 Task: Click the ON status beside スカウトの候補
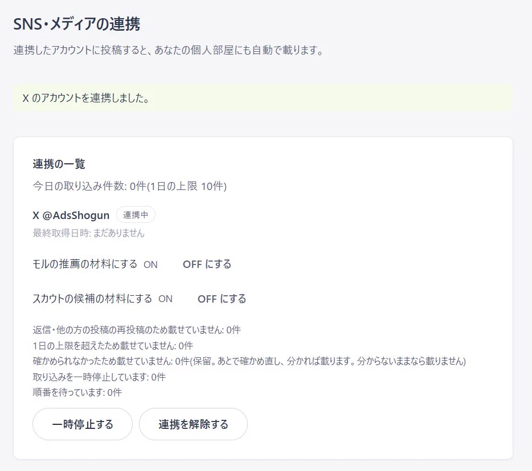point(166,299)
